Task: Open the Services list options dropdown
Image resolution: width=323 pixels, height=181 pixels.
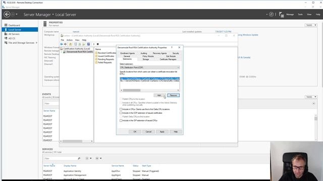Action: pos(89,158)
